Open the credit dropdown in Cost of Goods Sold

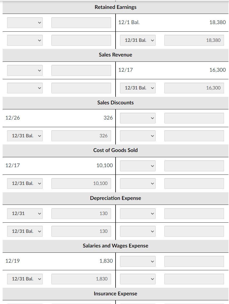tap(138, 166)
